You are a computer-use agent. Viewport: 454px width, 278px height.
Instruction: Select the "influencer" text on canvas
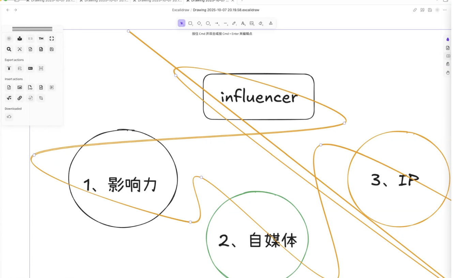click(x=259, y=97)
